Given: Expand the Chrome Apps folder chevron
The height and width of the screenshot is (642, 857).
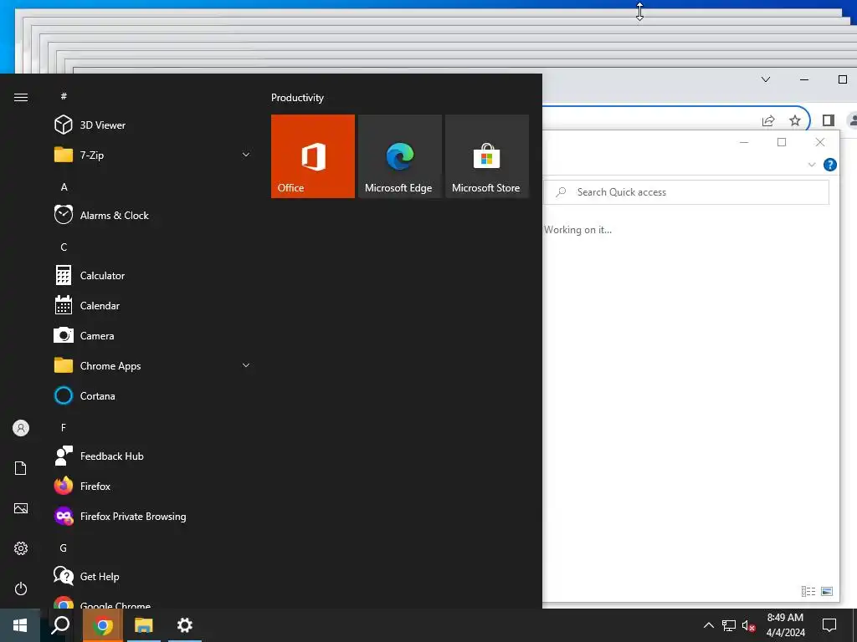Looking at the screenshot, I should coord(246,365).
